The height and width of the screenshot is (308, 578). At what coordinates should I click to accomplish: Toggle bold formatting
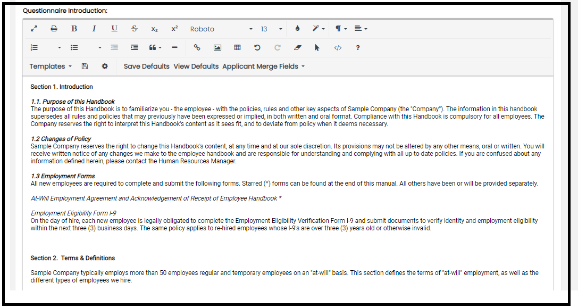click(74, 29)
